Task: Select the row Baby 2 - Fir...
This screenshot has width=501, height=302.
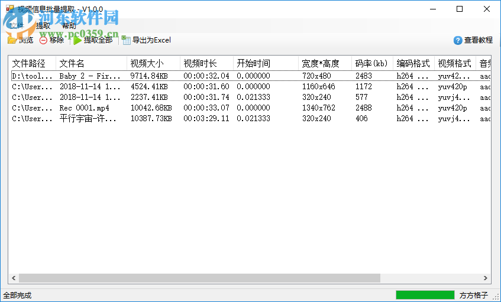Action: pyautogui.click(x=251, y=76)
